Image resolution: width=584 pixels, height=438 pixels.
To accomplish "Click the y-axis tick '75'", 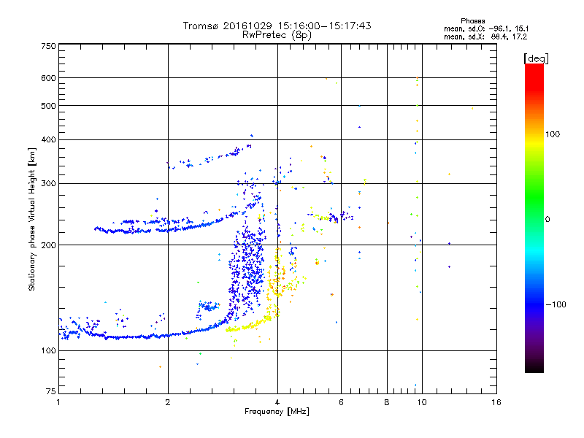I will tap(51, 391).
